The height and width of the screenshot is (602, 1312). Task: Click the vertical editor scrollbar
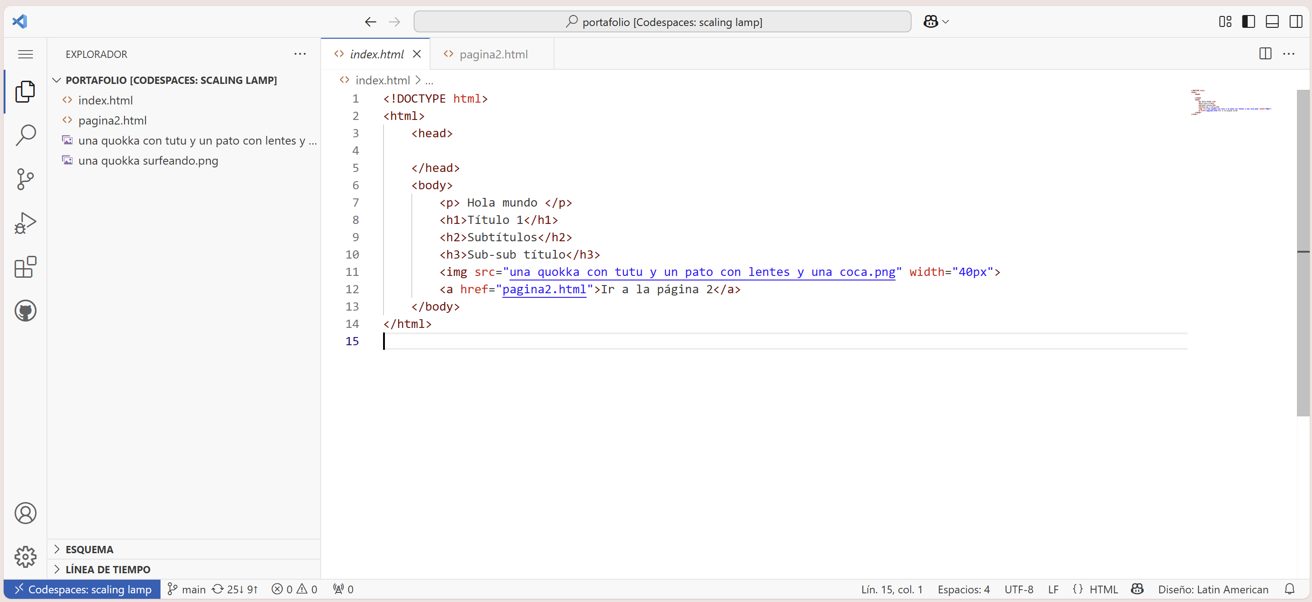tap(1303, 253)
